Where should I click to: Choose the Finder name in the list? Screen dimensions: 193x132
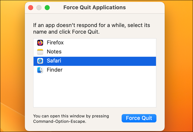(x=55, y=70)
